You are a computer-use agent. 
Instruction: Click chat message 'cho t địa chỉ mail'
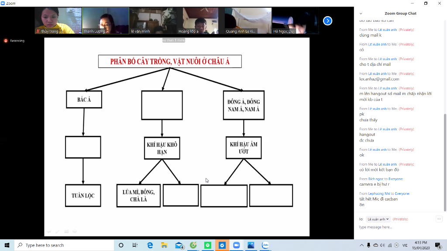coord(375,64)
